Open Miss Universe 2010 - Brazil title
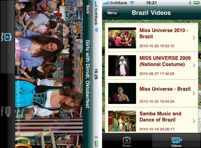Viewport: 201px width, 148px height. click(x=164, y=33)
